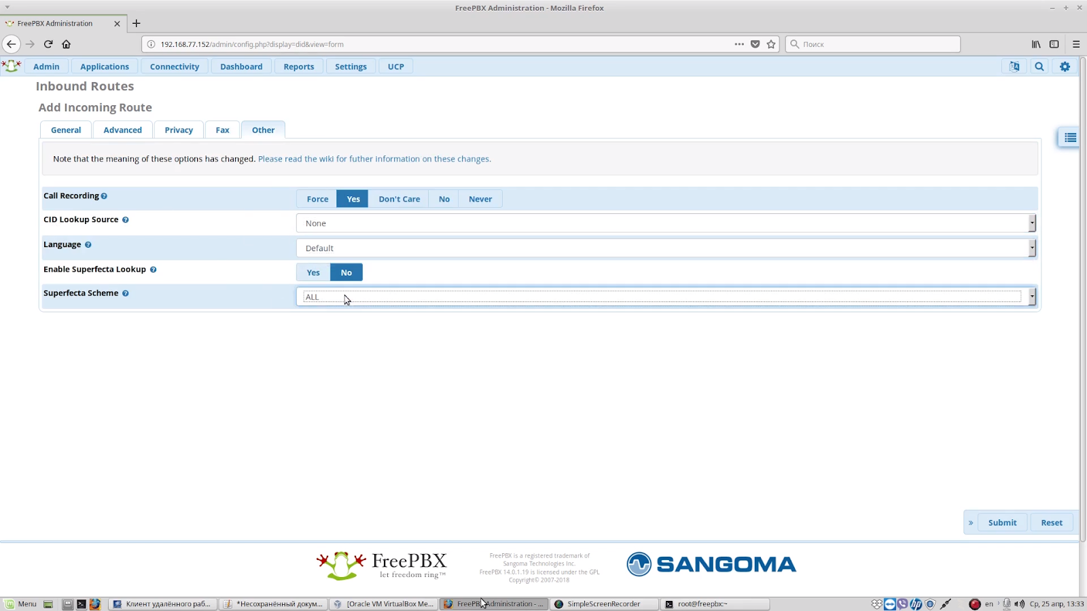This screenshot has height=611, width=1087.
Task: Open the Connectivity menu
Action: pyautogui.click(x=174, y=66)
